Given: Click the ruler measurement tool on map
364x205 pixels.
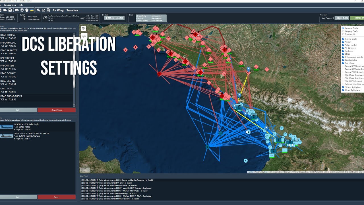Looking at the screenshot, I should click(84, 28).
